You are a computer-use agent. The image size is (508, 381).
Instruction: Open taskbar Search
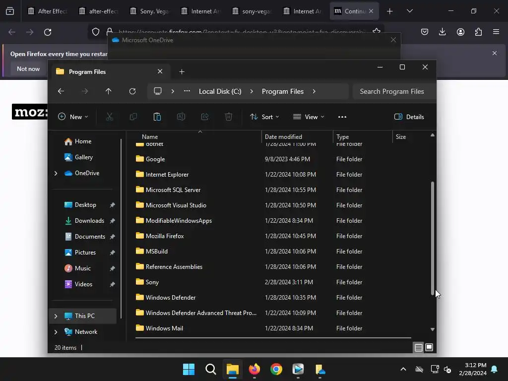coord(210,369)
